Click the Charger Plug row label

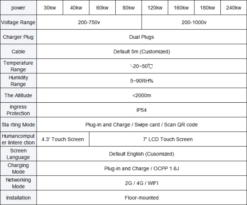(18, 37)
